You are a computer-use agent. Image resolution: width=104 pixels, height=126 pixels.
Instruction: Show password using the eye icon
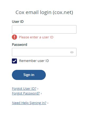tap(72, 52)
